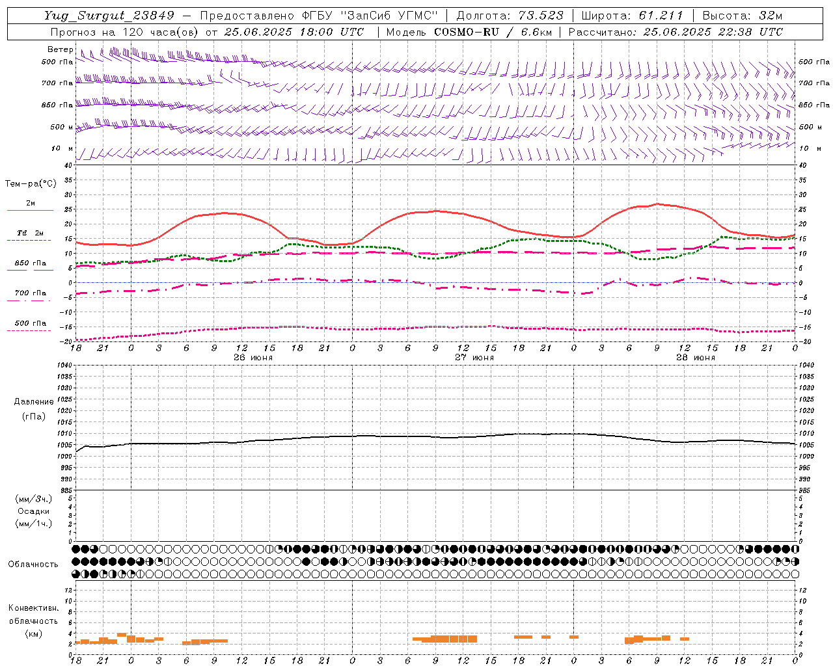Image resolution: width=833 pixels, height=666 pixels.
Task: Click the 500 м wind level label
Action: click(x=62, y=127)
